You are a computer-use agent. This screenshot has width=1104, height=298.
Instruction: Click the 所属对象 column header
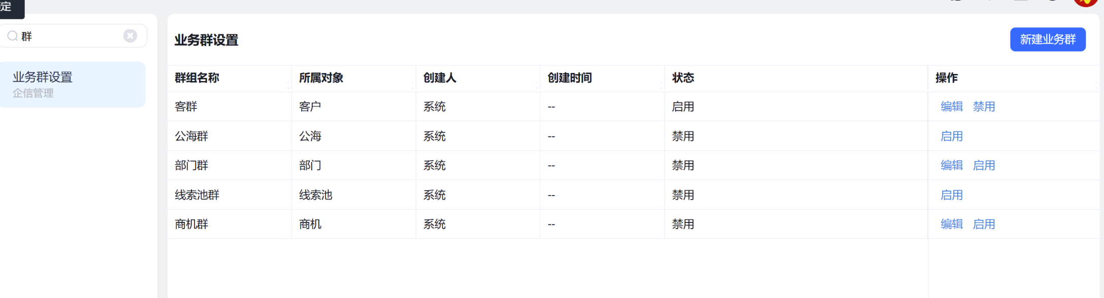pos(321,78)
